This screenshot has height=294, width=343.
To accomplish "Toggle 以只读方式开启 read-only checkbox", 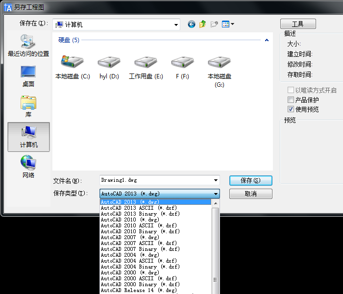I will click(291, 90).
